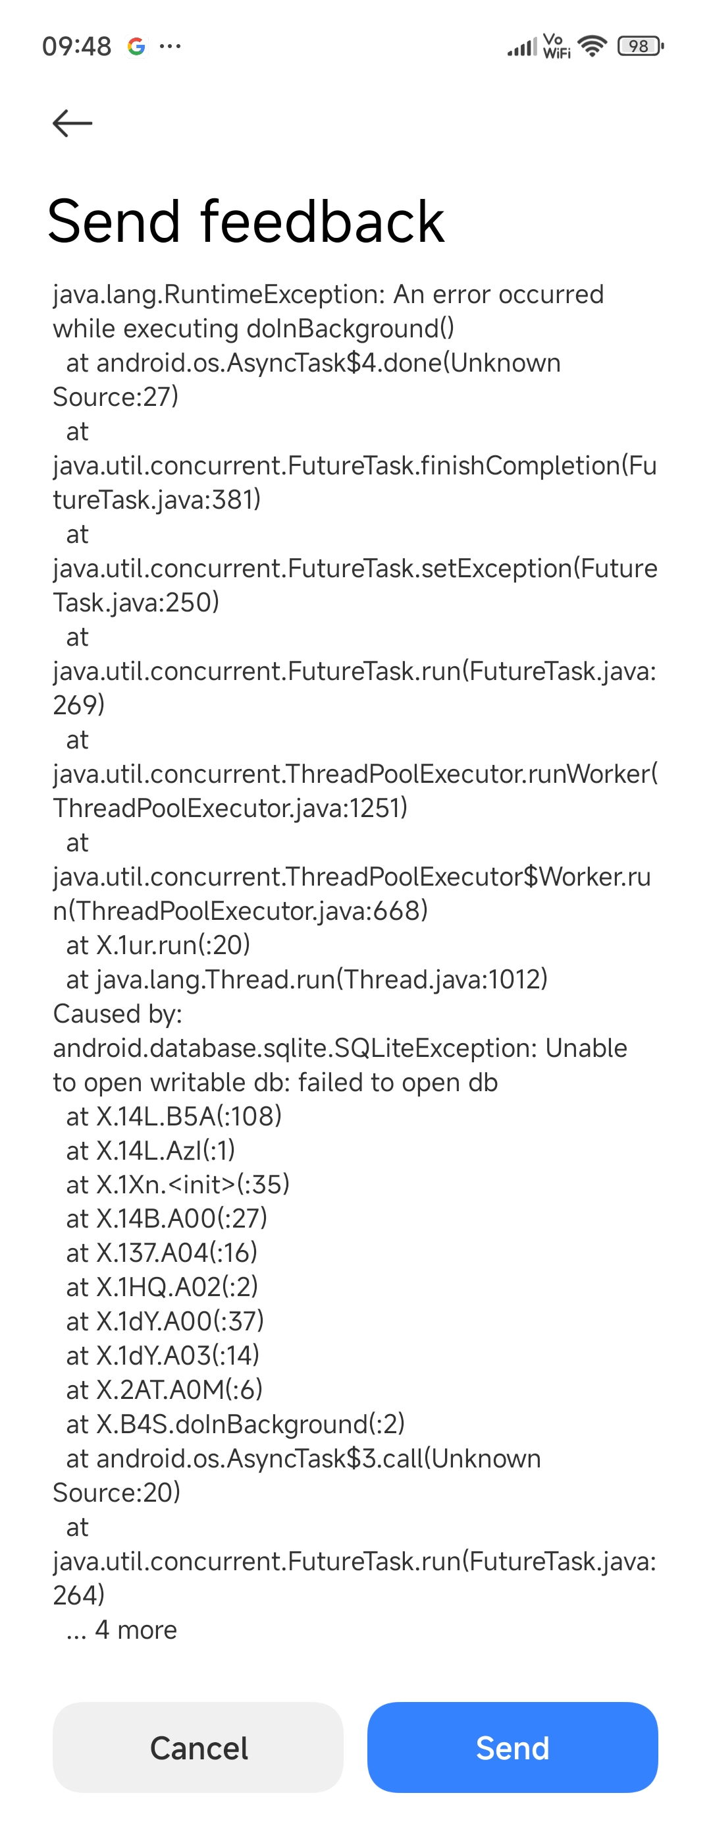Image resolution: width=711 pixels, height=1845 pixels.
Task: Tap the 09:48 clock in status bar
Action: (x=76, y=47)
